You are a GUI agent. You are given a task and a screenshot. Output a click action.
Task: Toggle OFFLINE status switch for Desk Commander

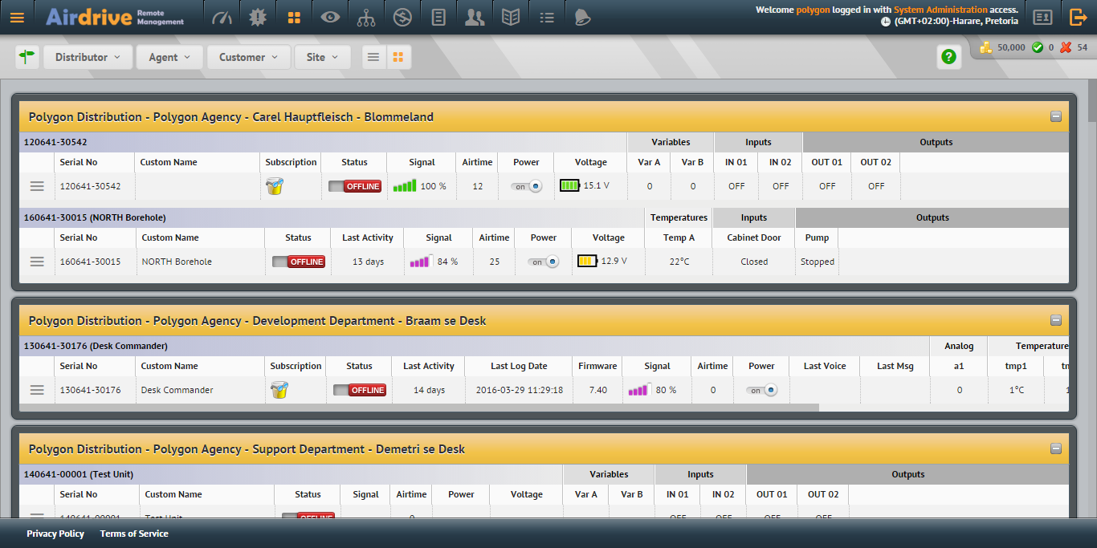coord(360,390)
